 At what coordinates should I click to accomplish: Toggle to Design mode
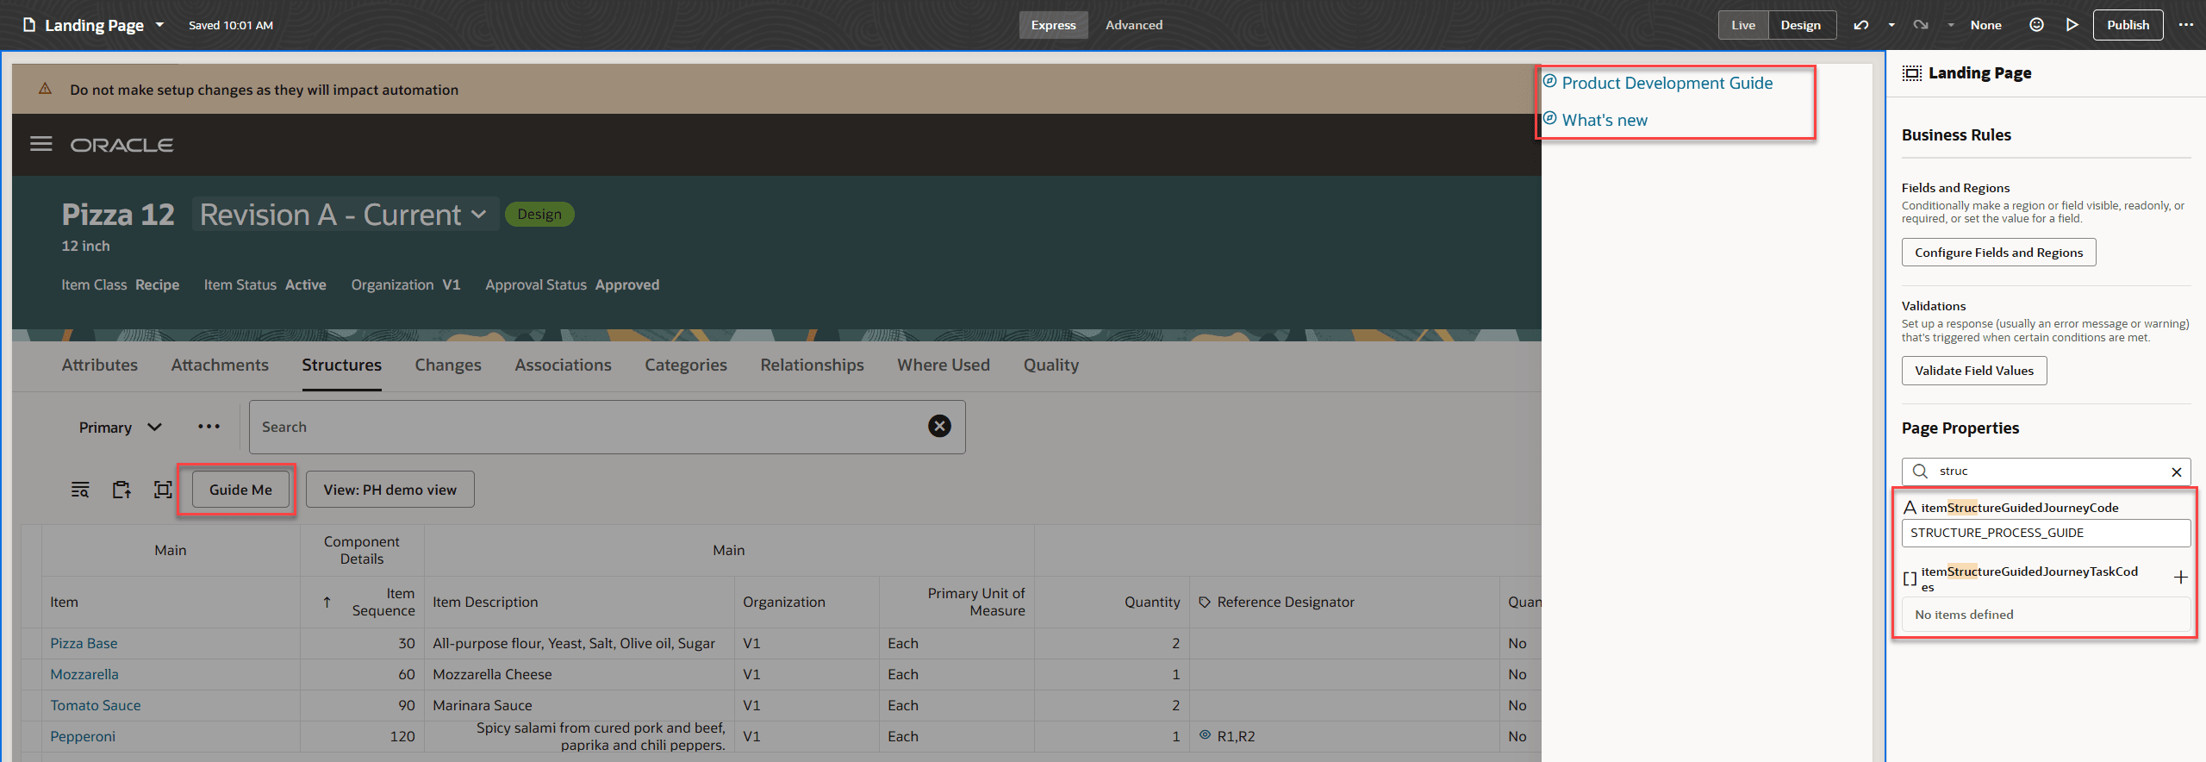(1801, 25)
